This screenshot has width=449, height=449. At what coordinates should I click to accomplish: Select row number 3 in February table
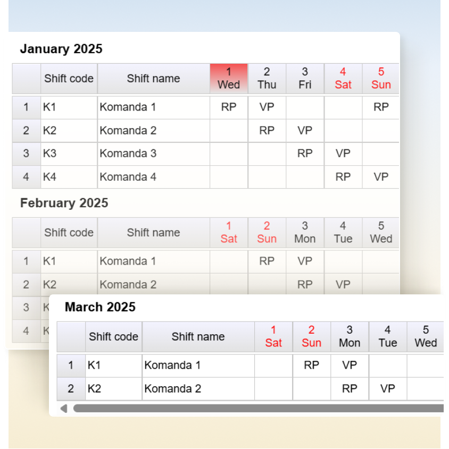(x=26, y=308)
